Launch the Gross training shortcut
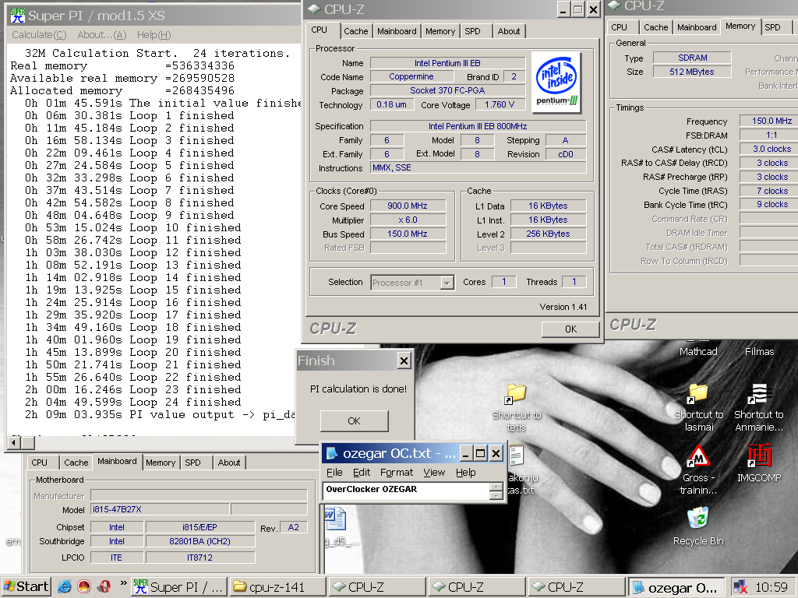798x598 pixels. (x=699, y=470)
